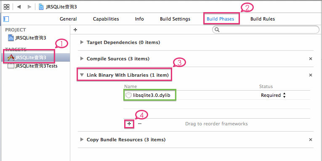This screenshot has height=161, width=322.
Task: Expand Target Dependencies section
Action: click(82, 42)
